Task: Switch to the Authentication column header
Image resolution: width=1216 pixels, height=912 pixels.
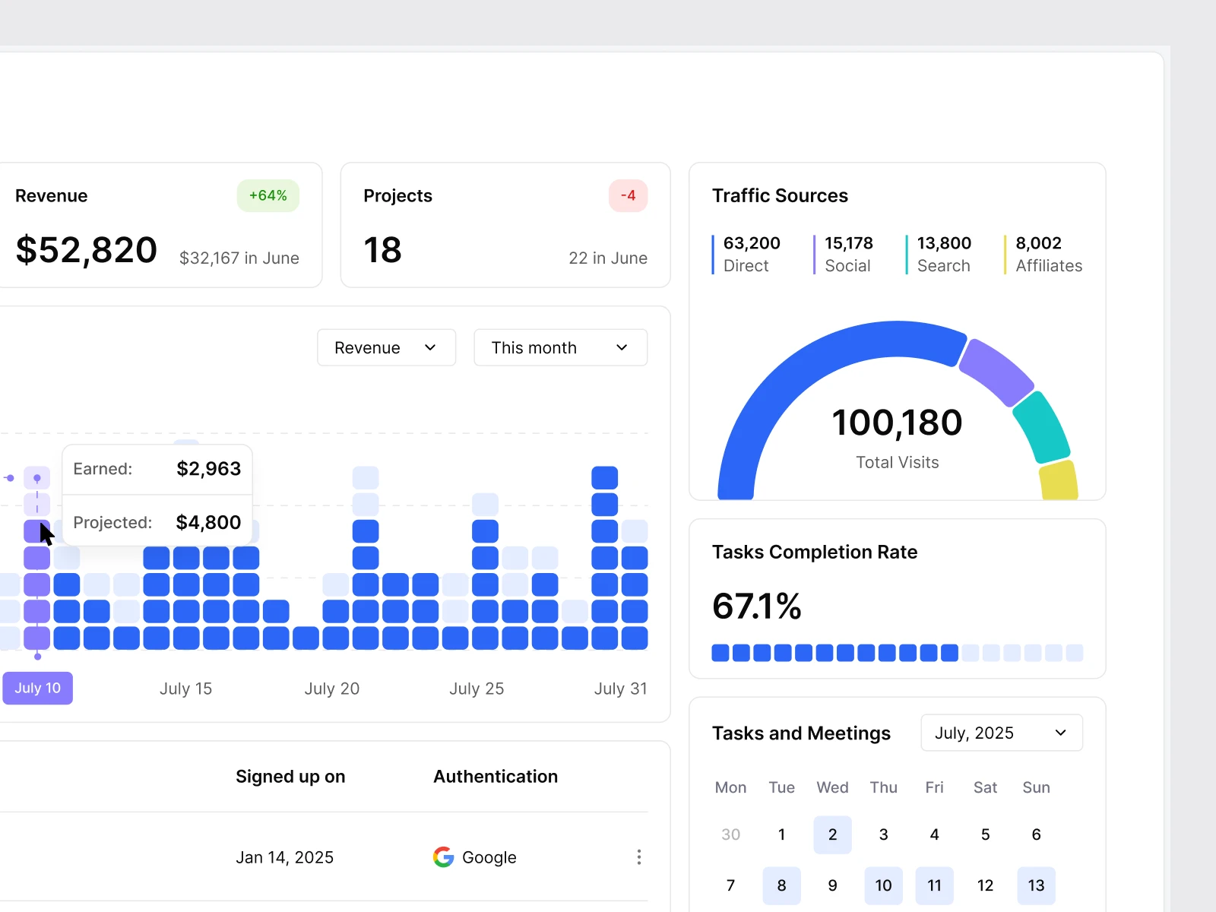Action: 495,776
